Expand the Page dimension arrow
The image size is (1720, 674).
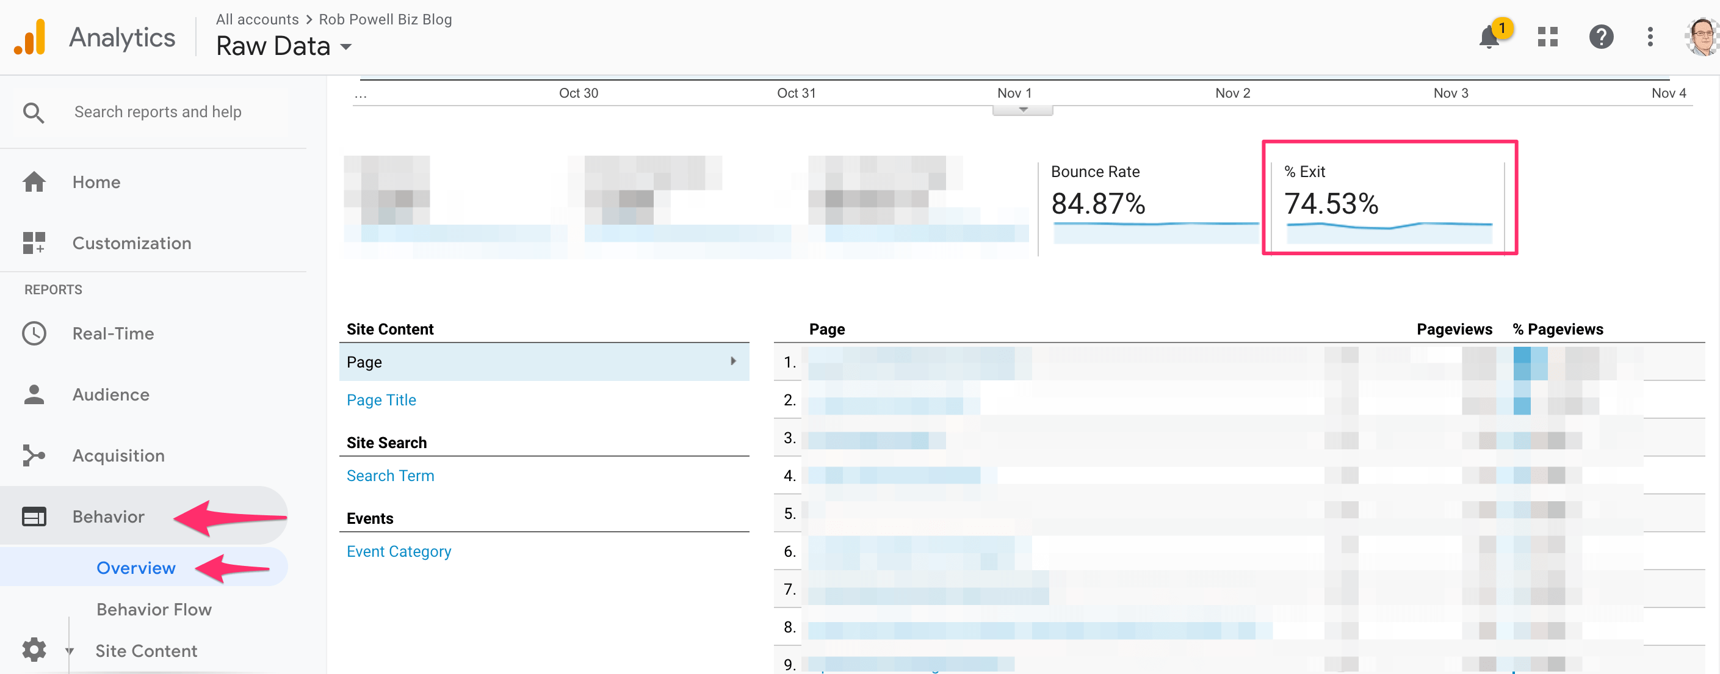(733, 361)
